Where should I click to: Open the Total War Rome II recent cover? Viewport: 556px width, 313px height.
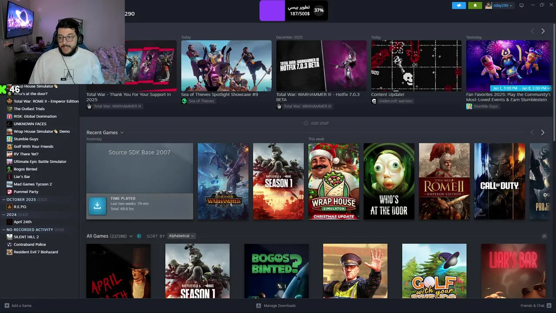444,181
